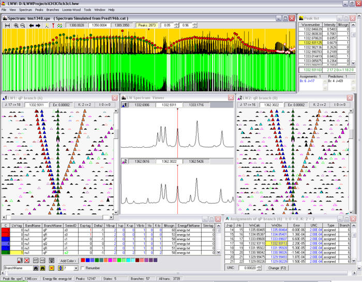
Task: Increase the UNC value with stepper
Action: click(259, 267)
